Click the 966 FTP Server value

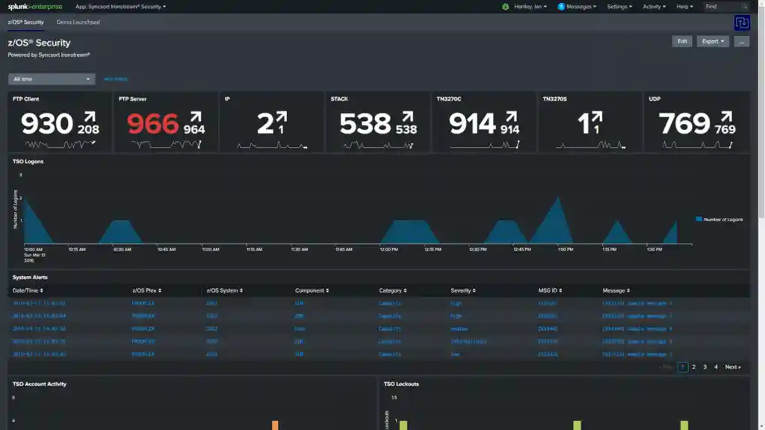point(152,124)
